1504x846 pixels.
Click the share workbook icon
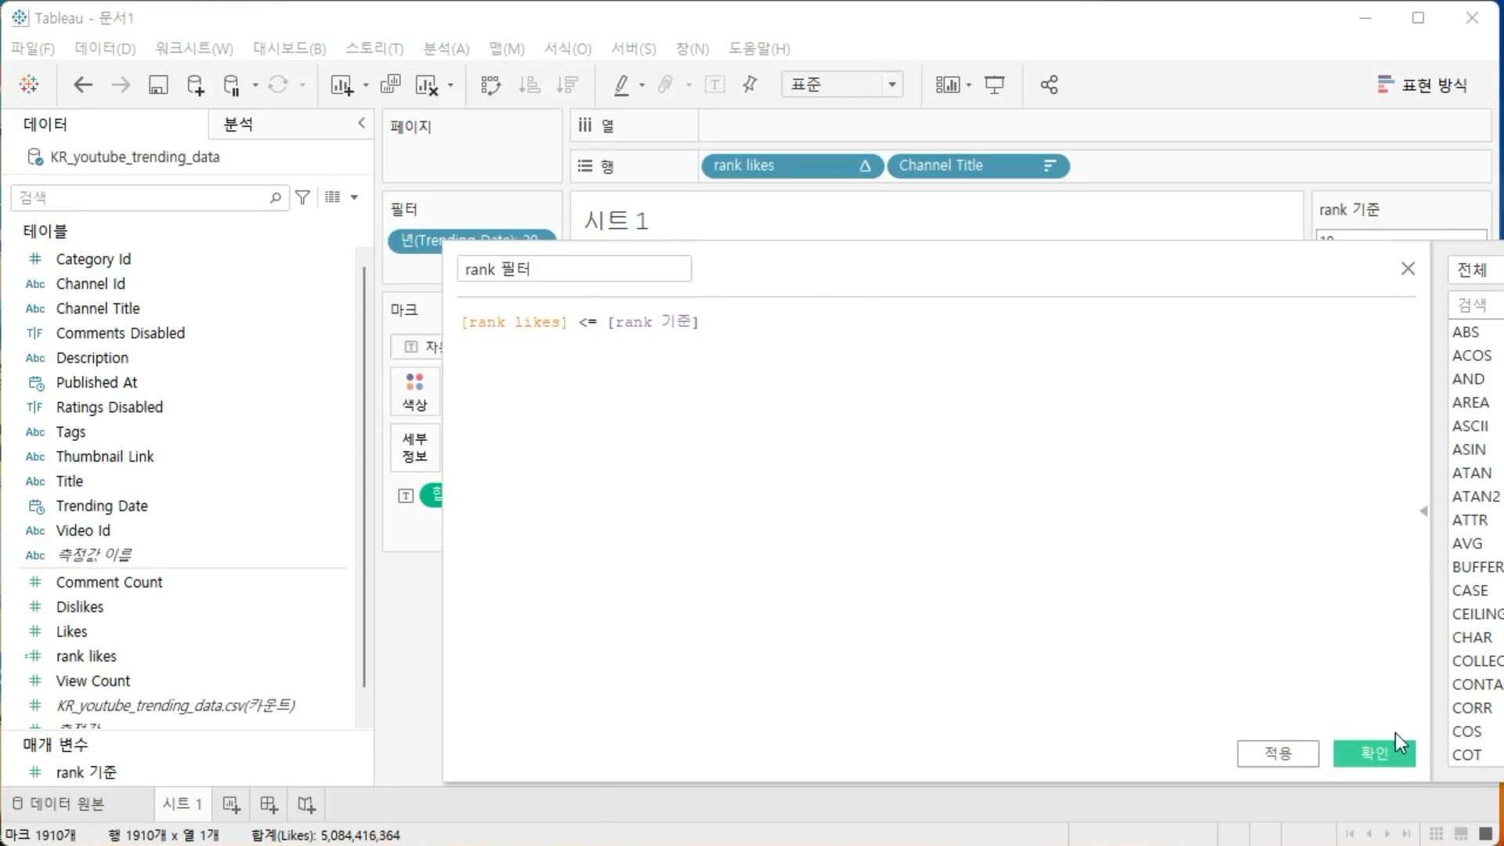1049,85
